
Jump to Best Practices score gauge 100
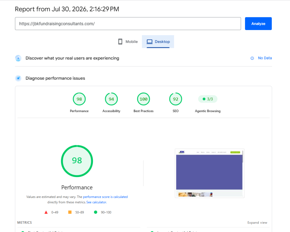click(144, 99)
